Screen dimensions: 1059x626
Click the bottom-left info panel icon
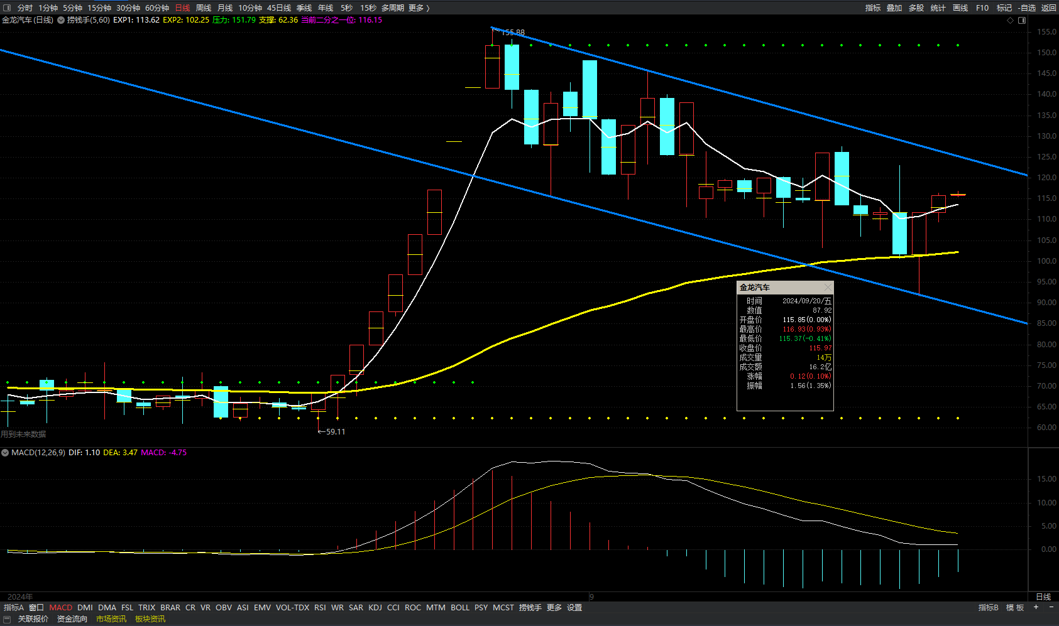click(x=7, y=619)
